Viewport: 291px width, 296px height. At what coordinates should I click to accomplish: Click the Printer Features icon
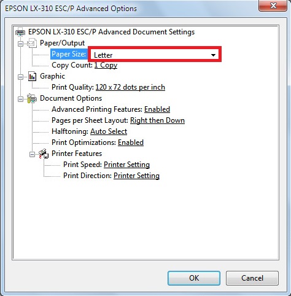coord(44,154)
